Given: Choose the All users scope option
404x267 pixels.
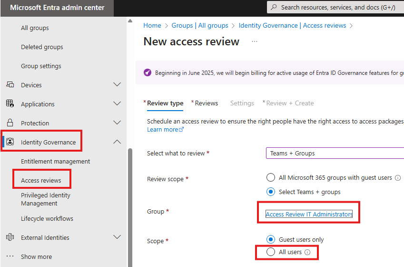Looking at the screenshot, I should [x=271, y=252].
